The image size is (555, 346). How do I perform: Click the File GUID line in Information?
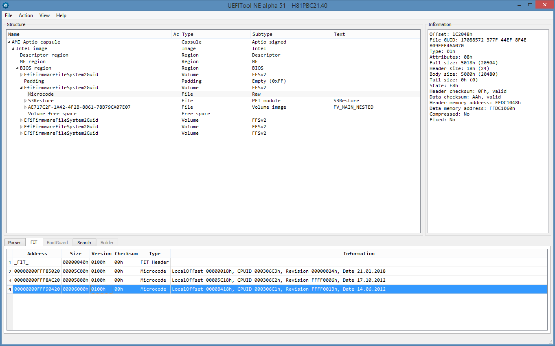click(x=479, y=43)
